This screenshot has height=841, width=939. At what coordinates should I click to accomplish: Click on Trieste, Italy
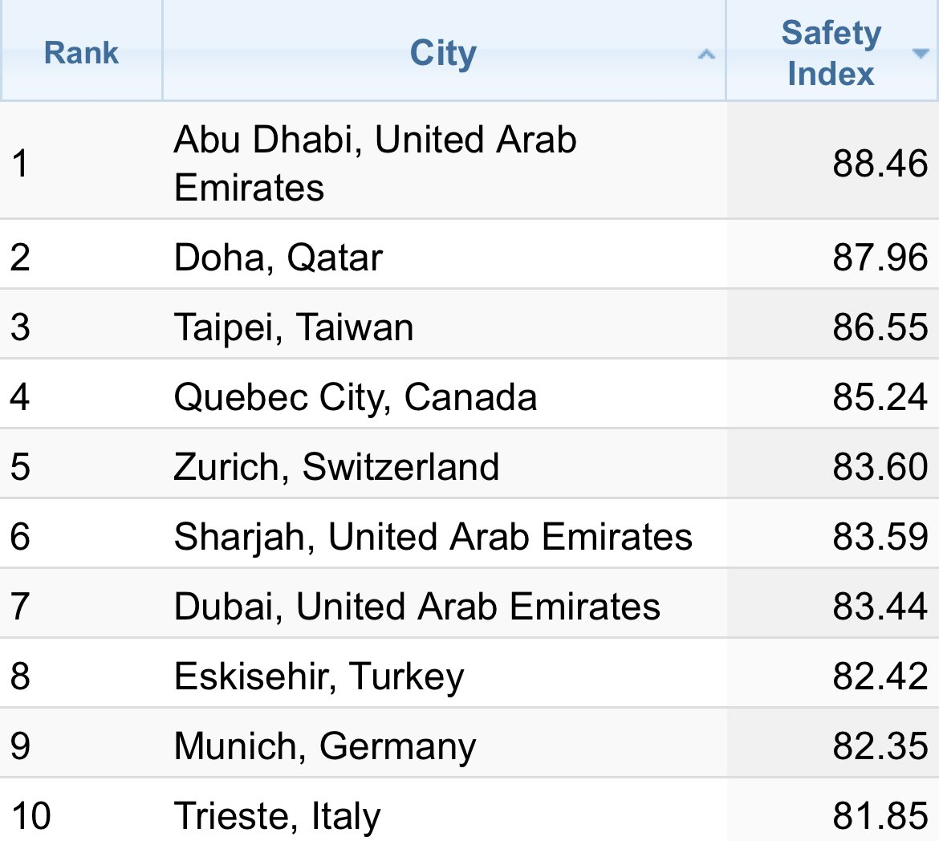coord(277,816)
